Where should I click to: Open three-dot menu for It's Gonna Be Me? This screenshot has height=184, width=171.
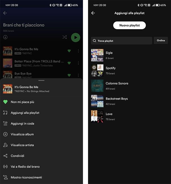(78, 51)
